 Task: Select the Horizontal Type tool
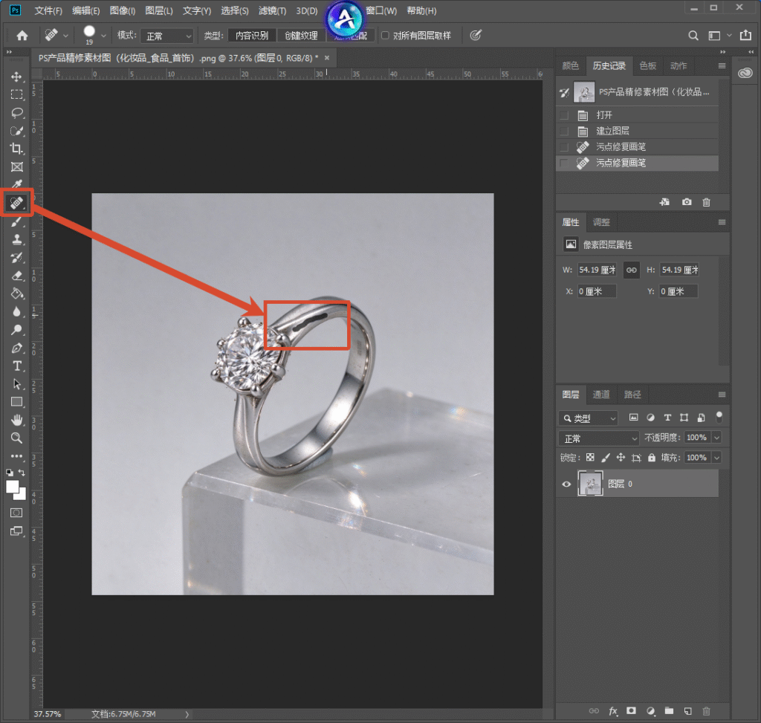click(16, 366)
